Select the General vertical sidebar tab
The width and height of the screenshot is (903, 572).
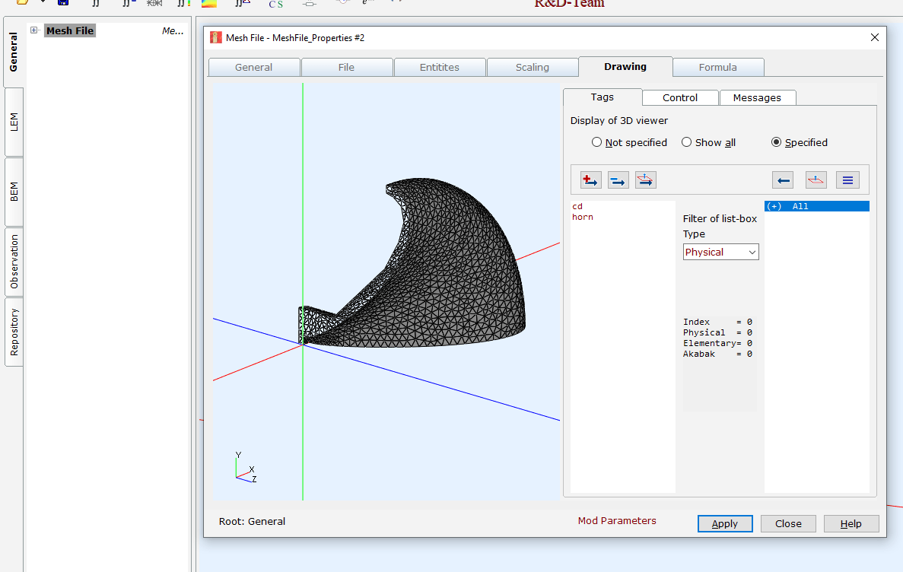[x=14, y=52]
